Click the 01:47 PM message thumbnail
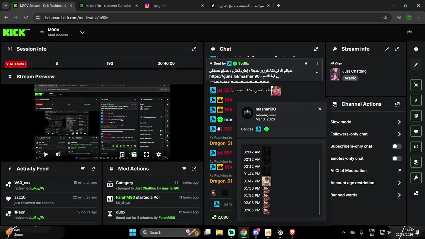This screenshot has height=239, width=425. [x=266, y=181]
